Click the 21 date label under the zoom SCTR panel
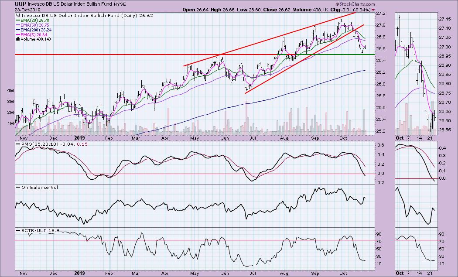This screenshot has height=277, width=458. click(430, 274)
